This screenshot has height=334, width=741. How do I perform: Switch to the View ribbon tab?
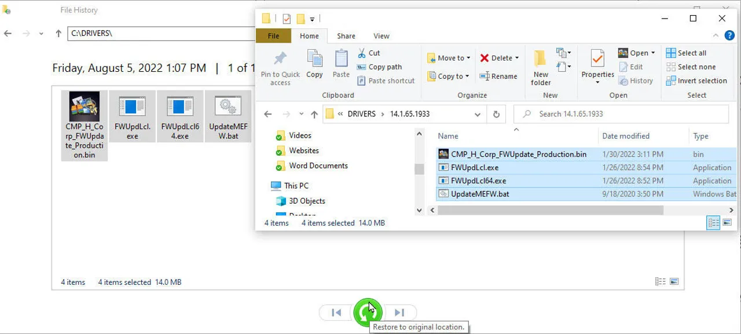381,36
